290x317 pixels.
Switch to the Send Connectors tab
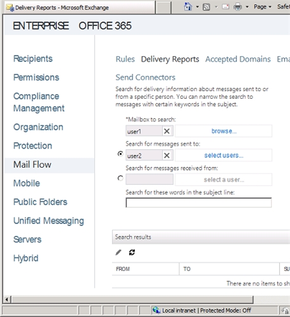point(146,77)
